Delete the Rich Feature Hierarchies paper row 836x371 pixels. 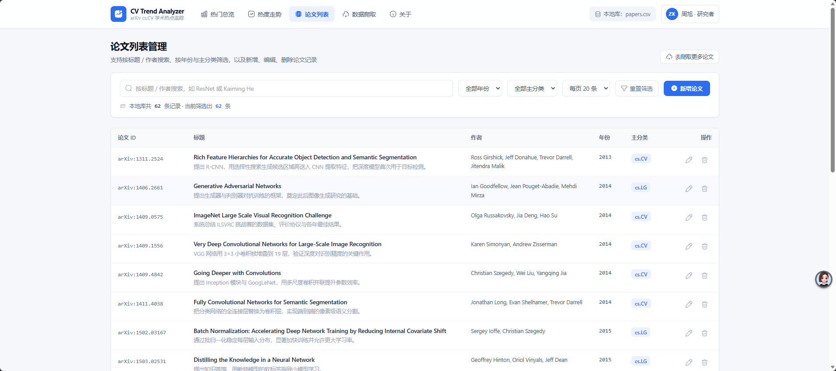704,160
